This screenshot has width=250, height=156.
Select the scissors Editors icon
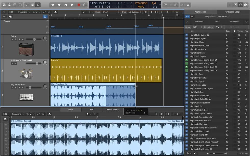point(38,5)
